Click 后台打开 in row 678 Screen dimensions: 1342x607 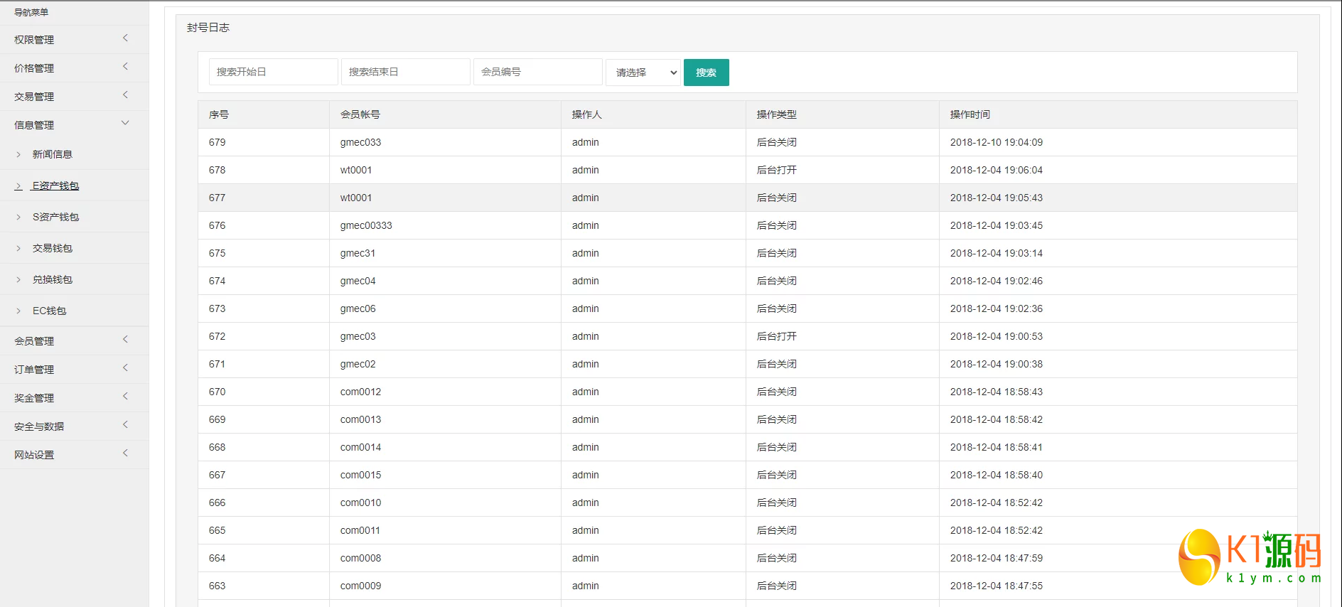pos(777,170)
